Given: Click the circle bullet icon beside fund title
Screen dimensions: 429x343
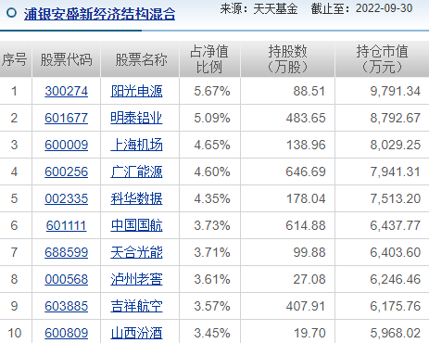Looking at the screenshot, I should tap(11, 13).
